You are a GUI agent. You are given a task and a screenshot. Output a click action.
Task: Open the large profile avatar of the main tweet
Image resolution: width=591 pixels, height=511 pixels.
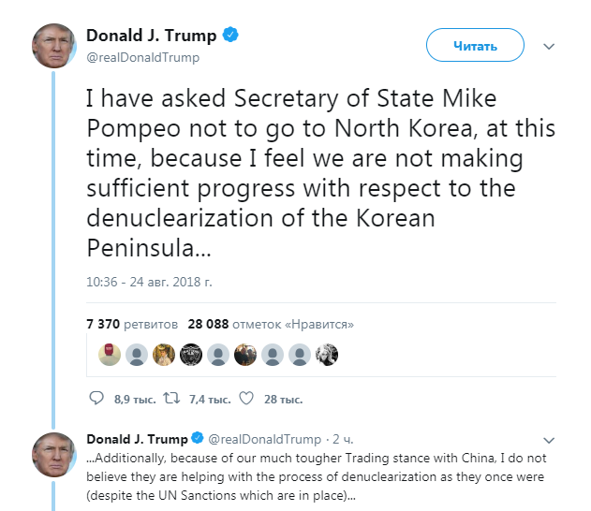coord(54,45)
